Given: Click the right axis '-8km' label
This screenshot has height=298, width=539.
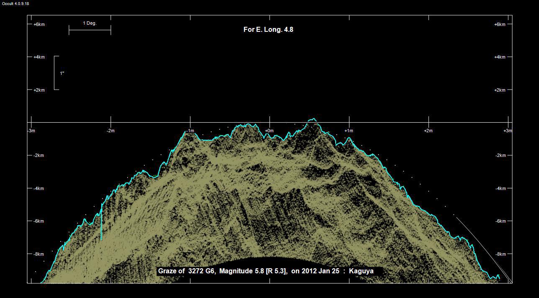Looking at the screenshot, I should point(500,254).
